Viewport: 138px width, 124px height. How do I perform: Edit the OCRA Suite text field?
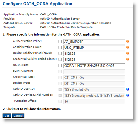[x=94, y=66]
